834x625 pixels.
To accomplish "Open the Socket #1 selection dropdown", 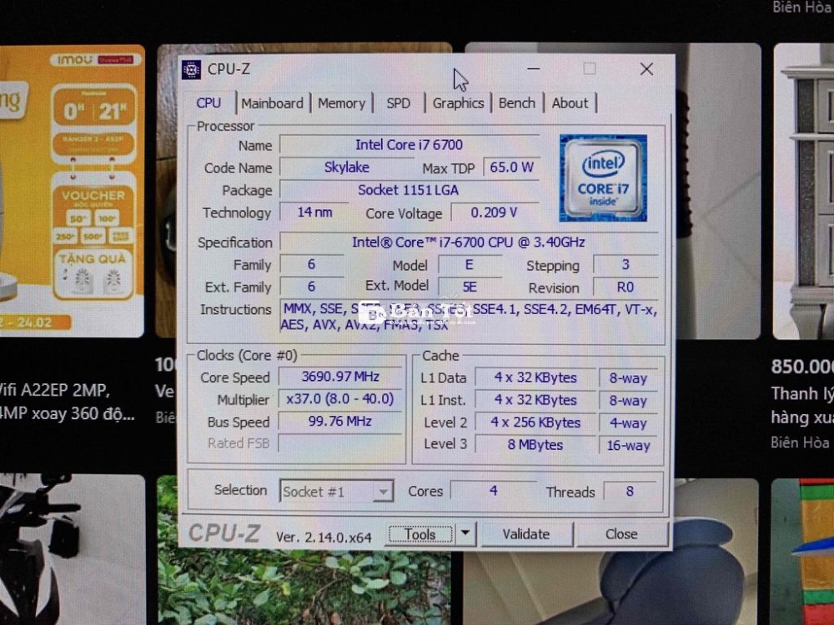I will coord(336,492).
